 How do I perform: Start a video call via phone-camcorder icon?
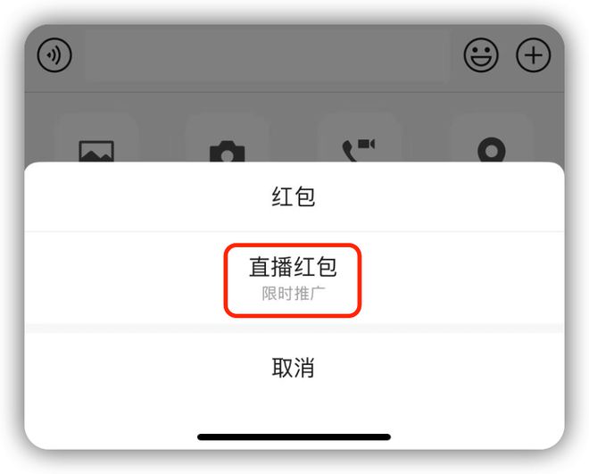pyautogui.click(x=359, y=151)
